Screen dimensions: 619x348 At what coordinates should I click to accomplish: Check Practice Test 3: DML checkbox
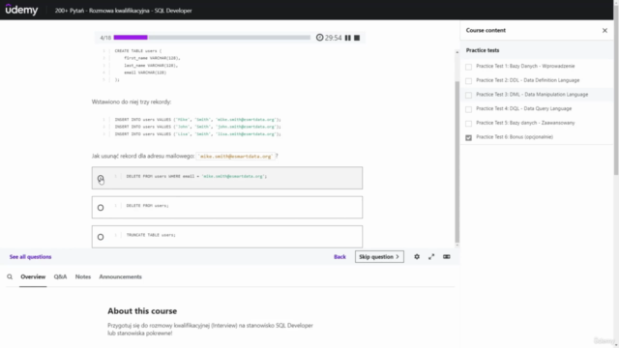point(468,95)
